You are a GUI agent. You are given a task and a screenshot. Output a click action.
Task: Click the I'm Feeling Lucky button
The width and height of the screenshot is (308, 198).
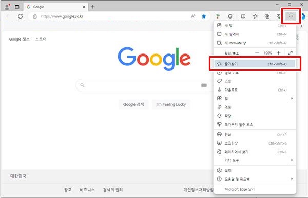pos(171,104)
